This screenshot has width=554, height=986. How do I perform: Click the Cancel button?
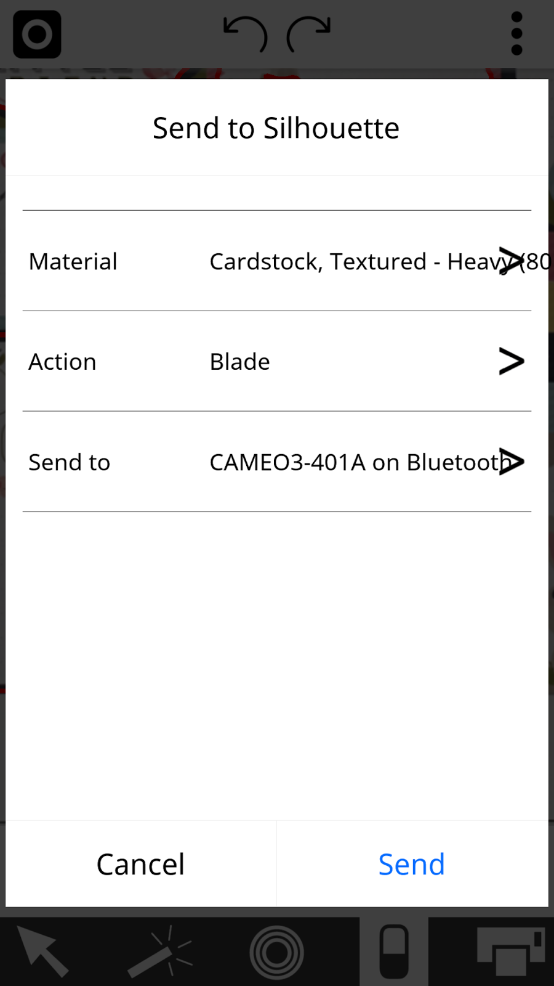point(141,864)
